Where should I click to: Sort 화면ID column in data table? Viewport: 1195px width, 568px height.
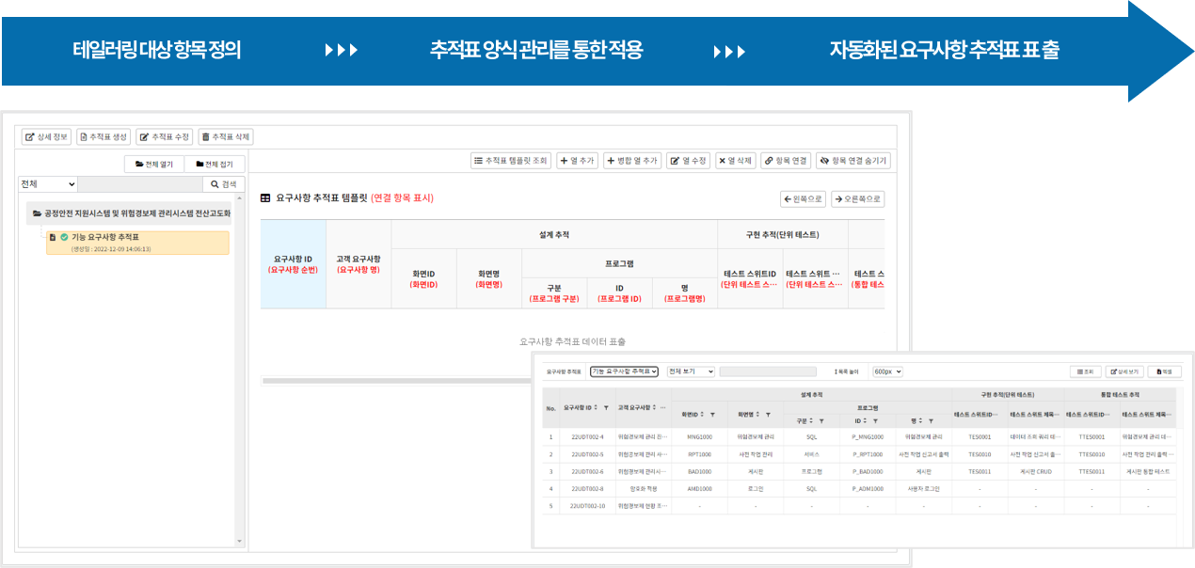(x=702, y=415)
